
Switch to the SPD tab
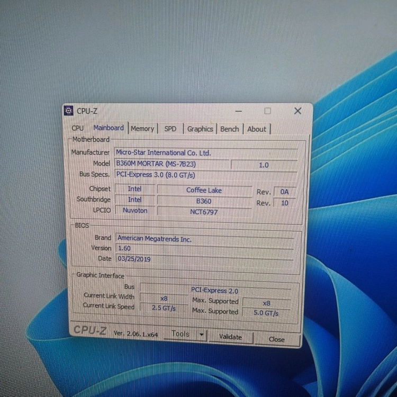point(170,129)
